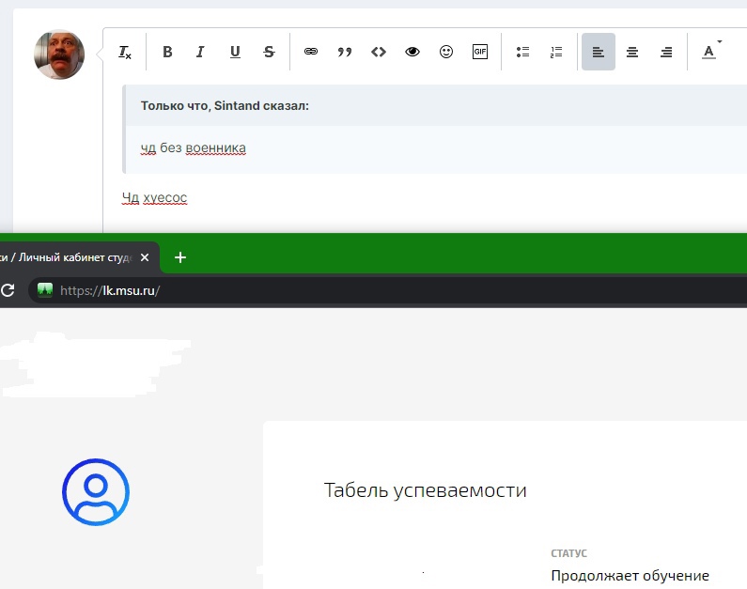Viewport: 747px width, 589px height.
Task: Insert a code block
Action: pos(379,53)
